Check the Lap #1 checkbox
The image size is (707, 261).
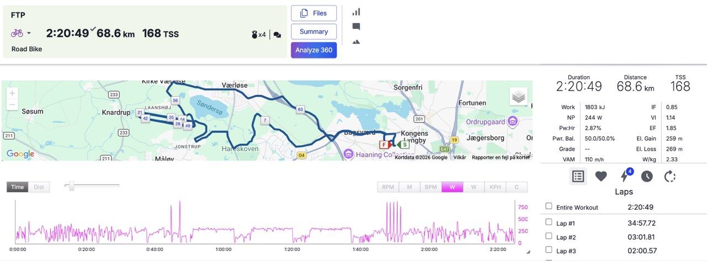tap(548, 222)
